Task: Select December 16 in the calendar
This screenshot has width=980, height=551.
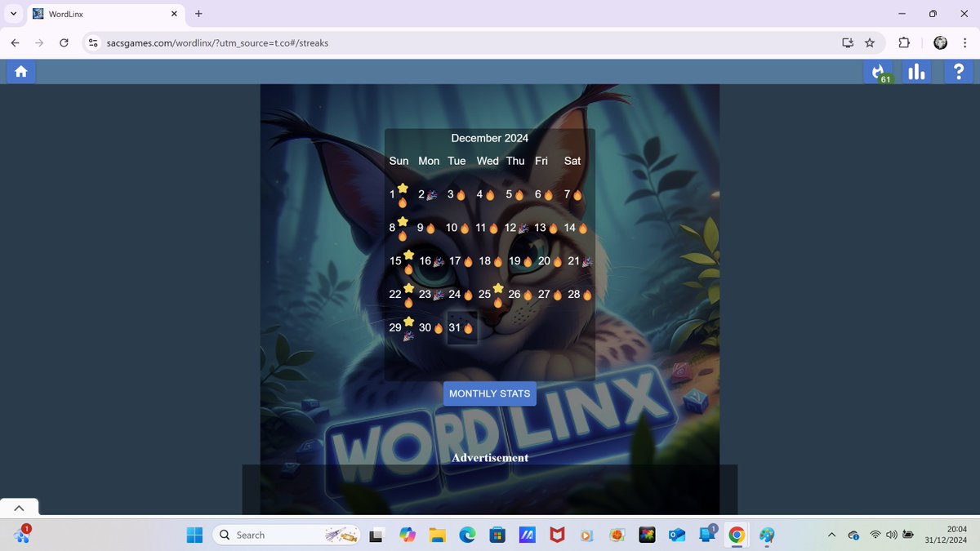Action: click(x=430, y=261)
